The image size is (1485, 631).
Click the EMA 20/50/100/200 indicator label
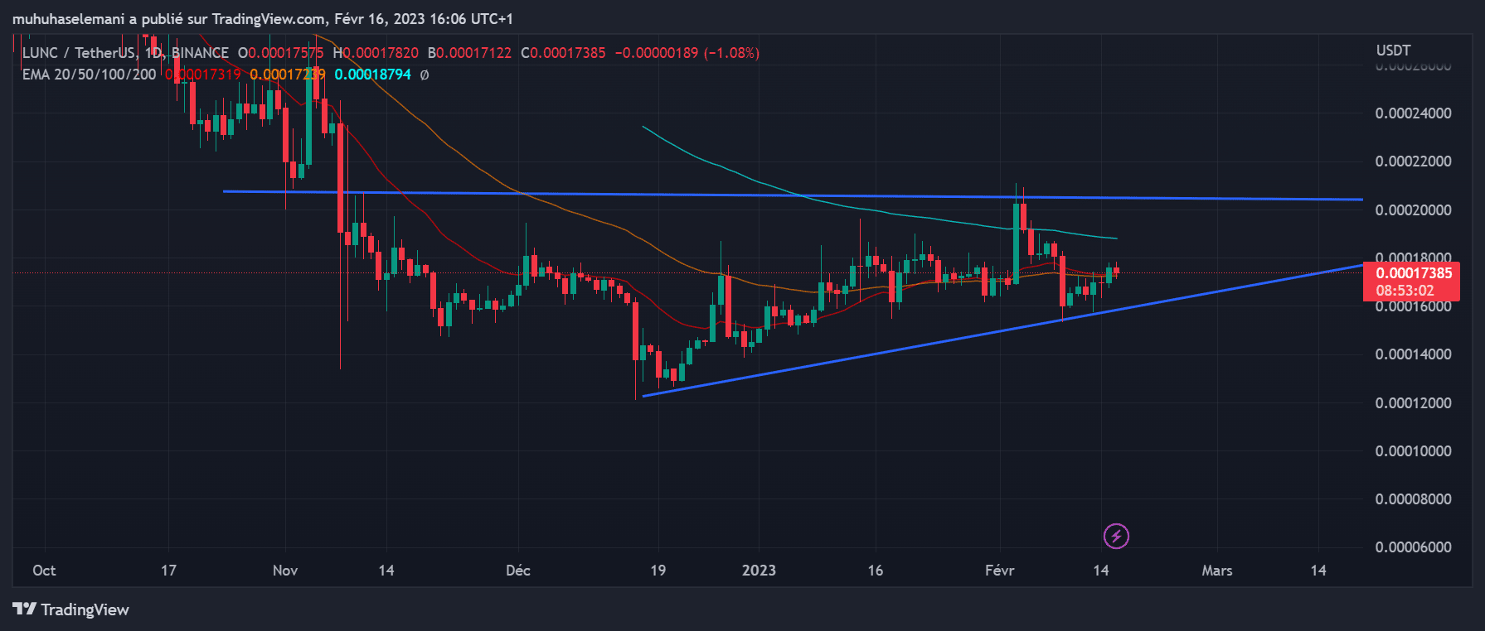(89, 75)
